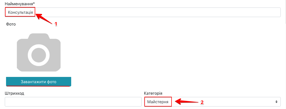Screen dimensions: 286x109
Task: Click the Категорія label
Action: tap(153, 93)
